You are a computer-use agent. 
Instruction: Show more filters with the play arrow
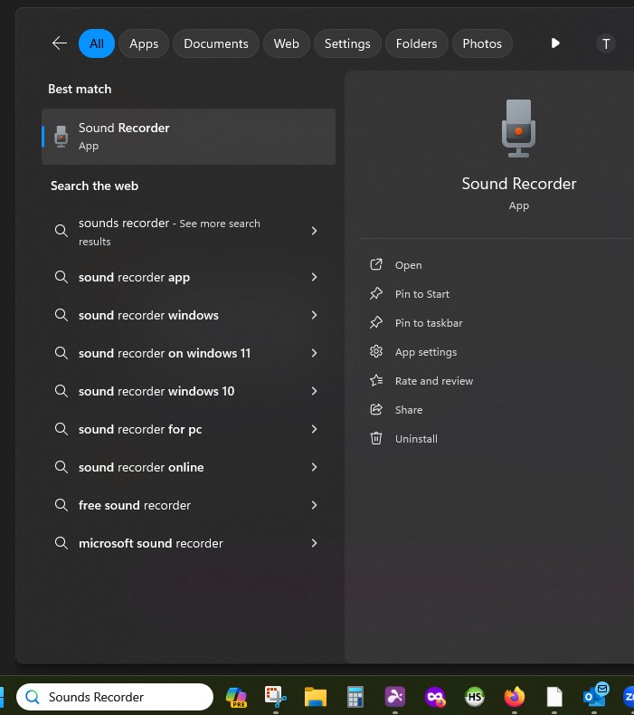pyautogui.click(x=555, y=43)
